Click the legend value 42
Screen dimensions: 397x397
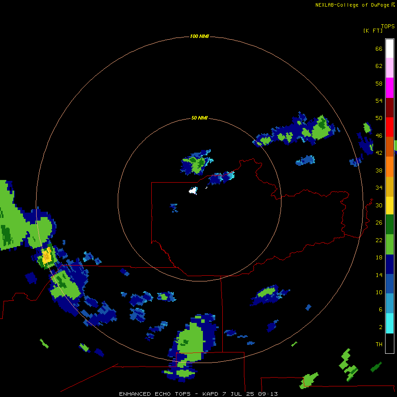(x=379, y=153)
